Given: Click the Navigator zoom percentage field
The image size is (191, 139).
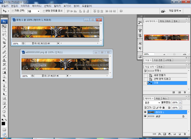Looking at the screenshot, I should (149, 54).
